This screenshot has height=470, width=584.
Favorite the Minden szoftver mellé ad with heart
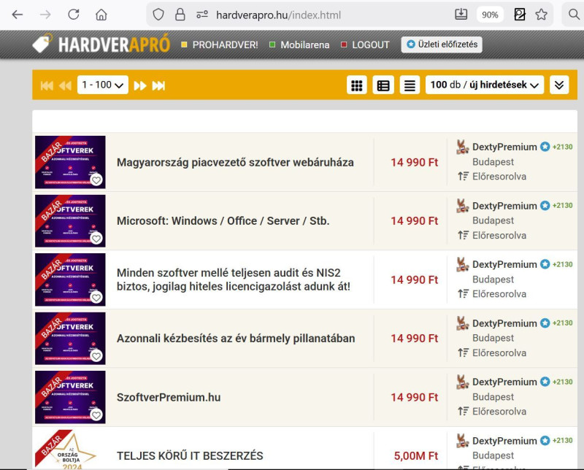(x=96, y=297)
